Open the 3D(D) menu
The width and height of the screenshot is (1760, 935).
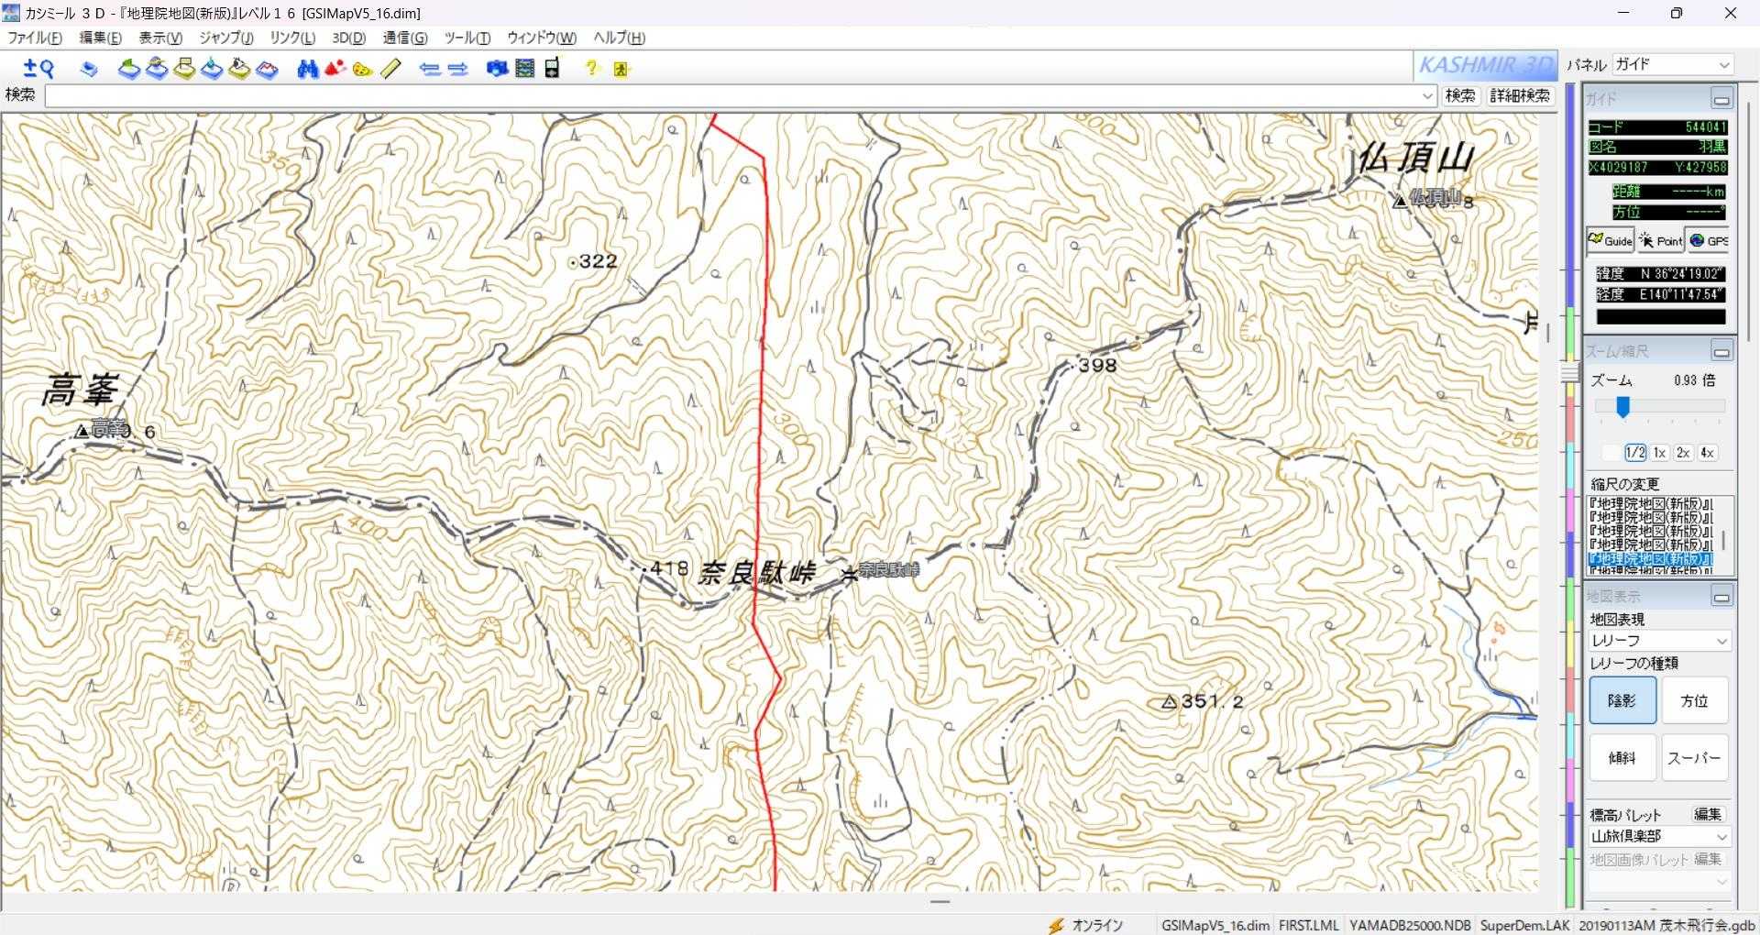click(x=348, y=38)
